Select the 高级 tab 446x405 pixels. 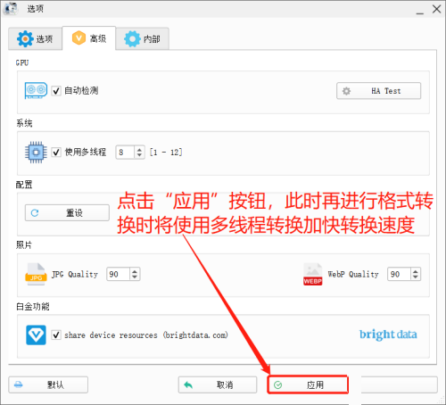[89, 38]
